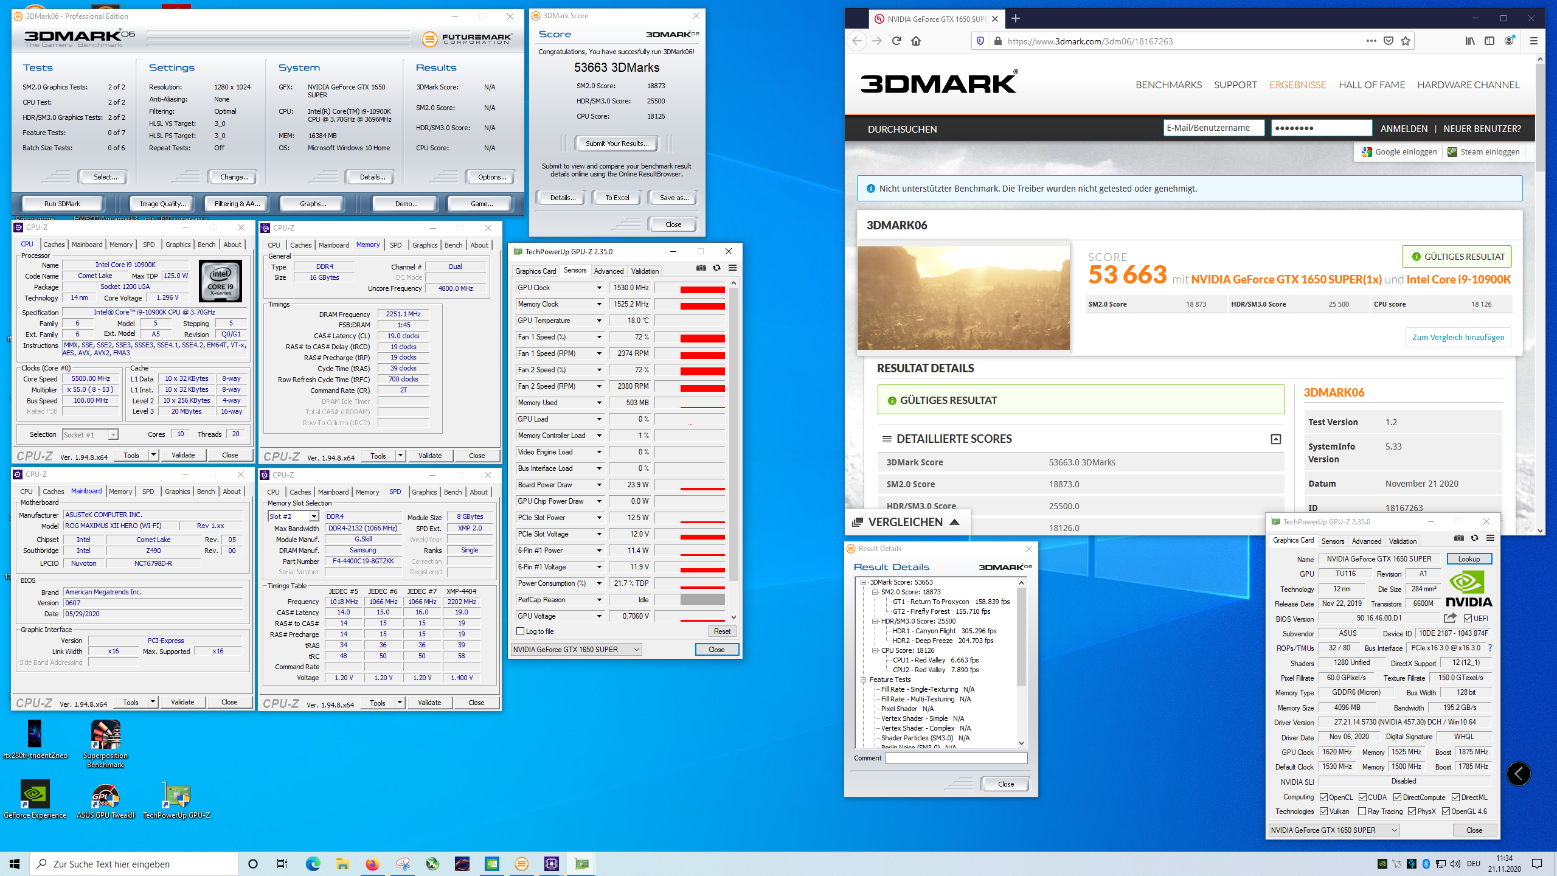Open Superposition Benchmark desktop shortcut
1557x876 pixels.
pyautogui.click(x=105, y=744)
